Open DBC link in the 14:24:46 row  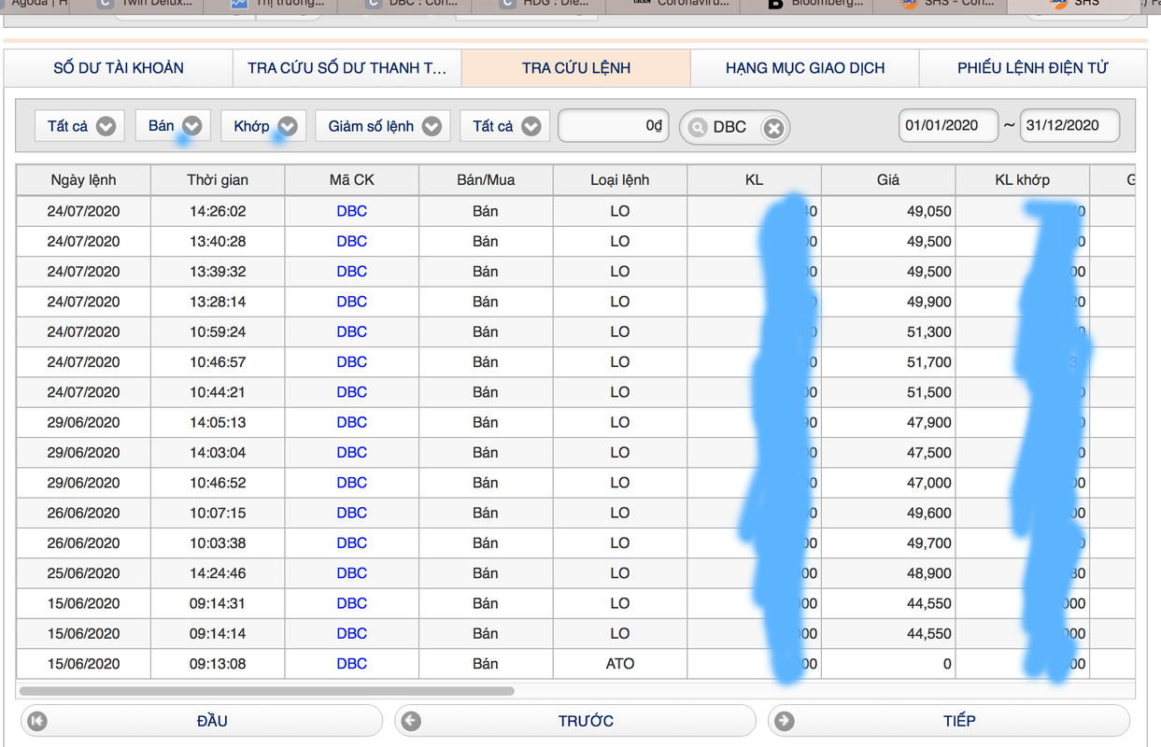(352, 573)
